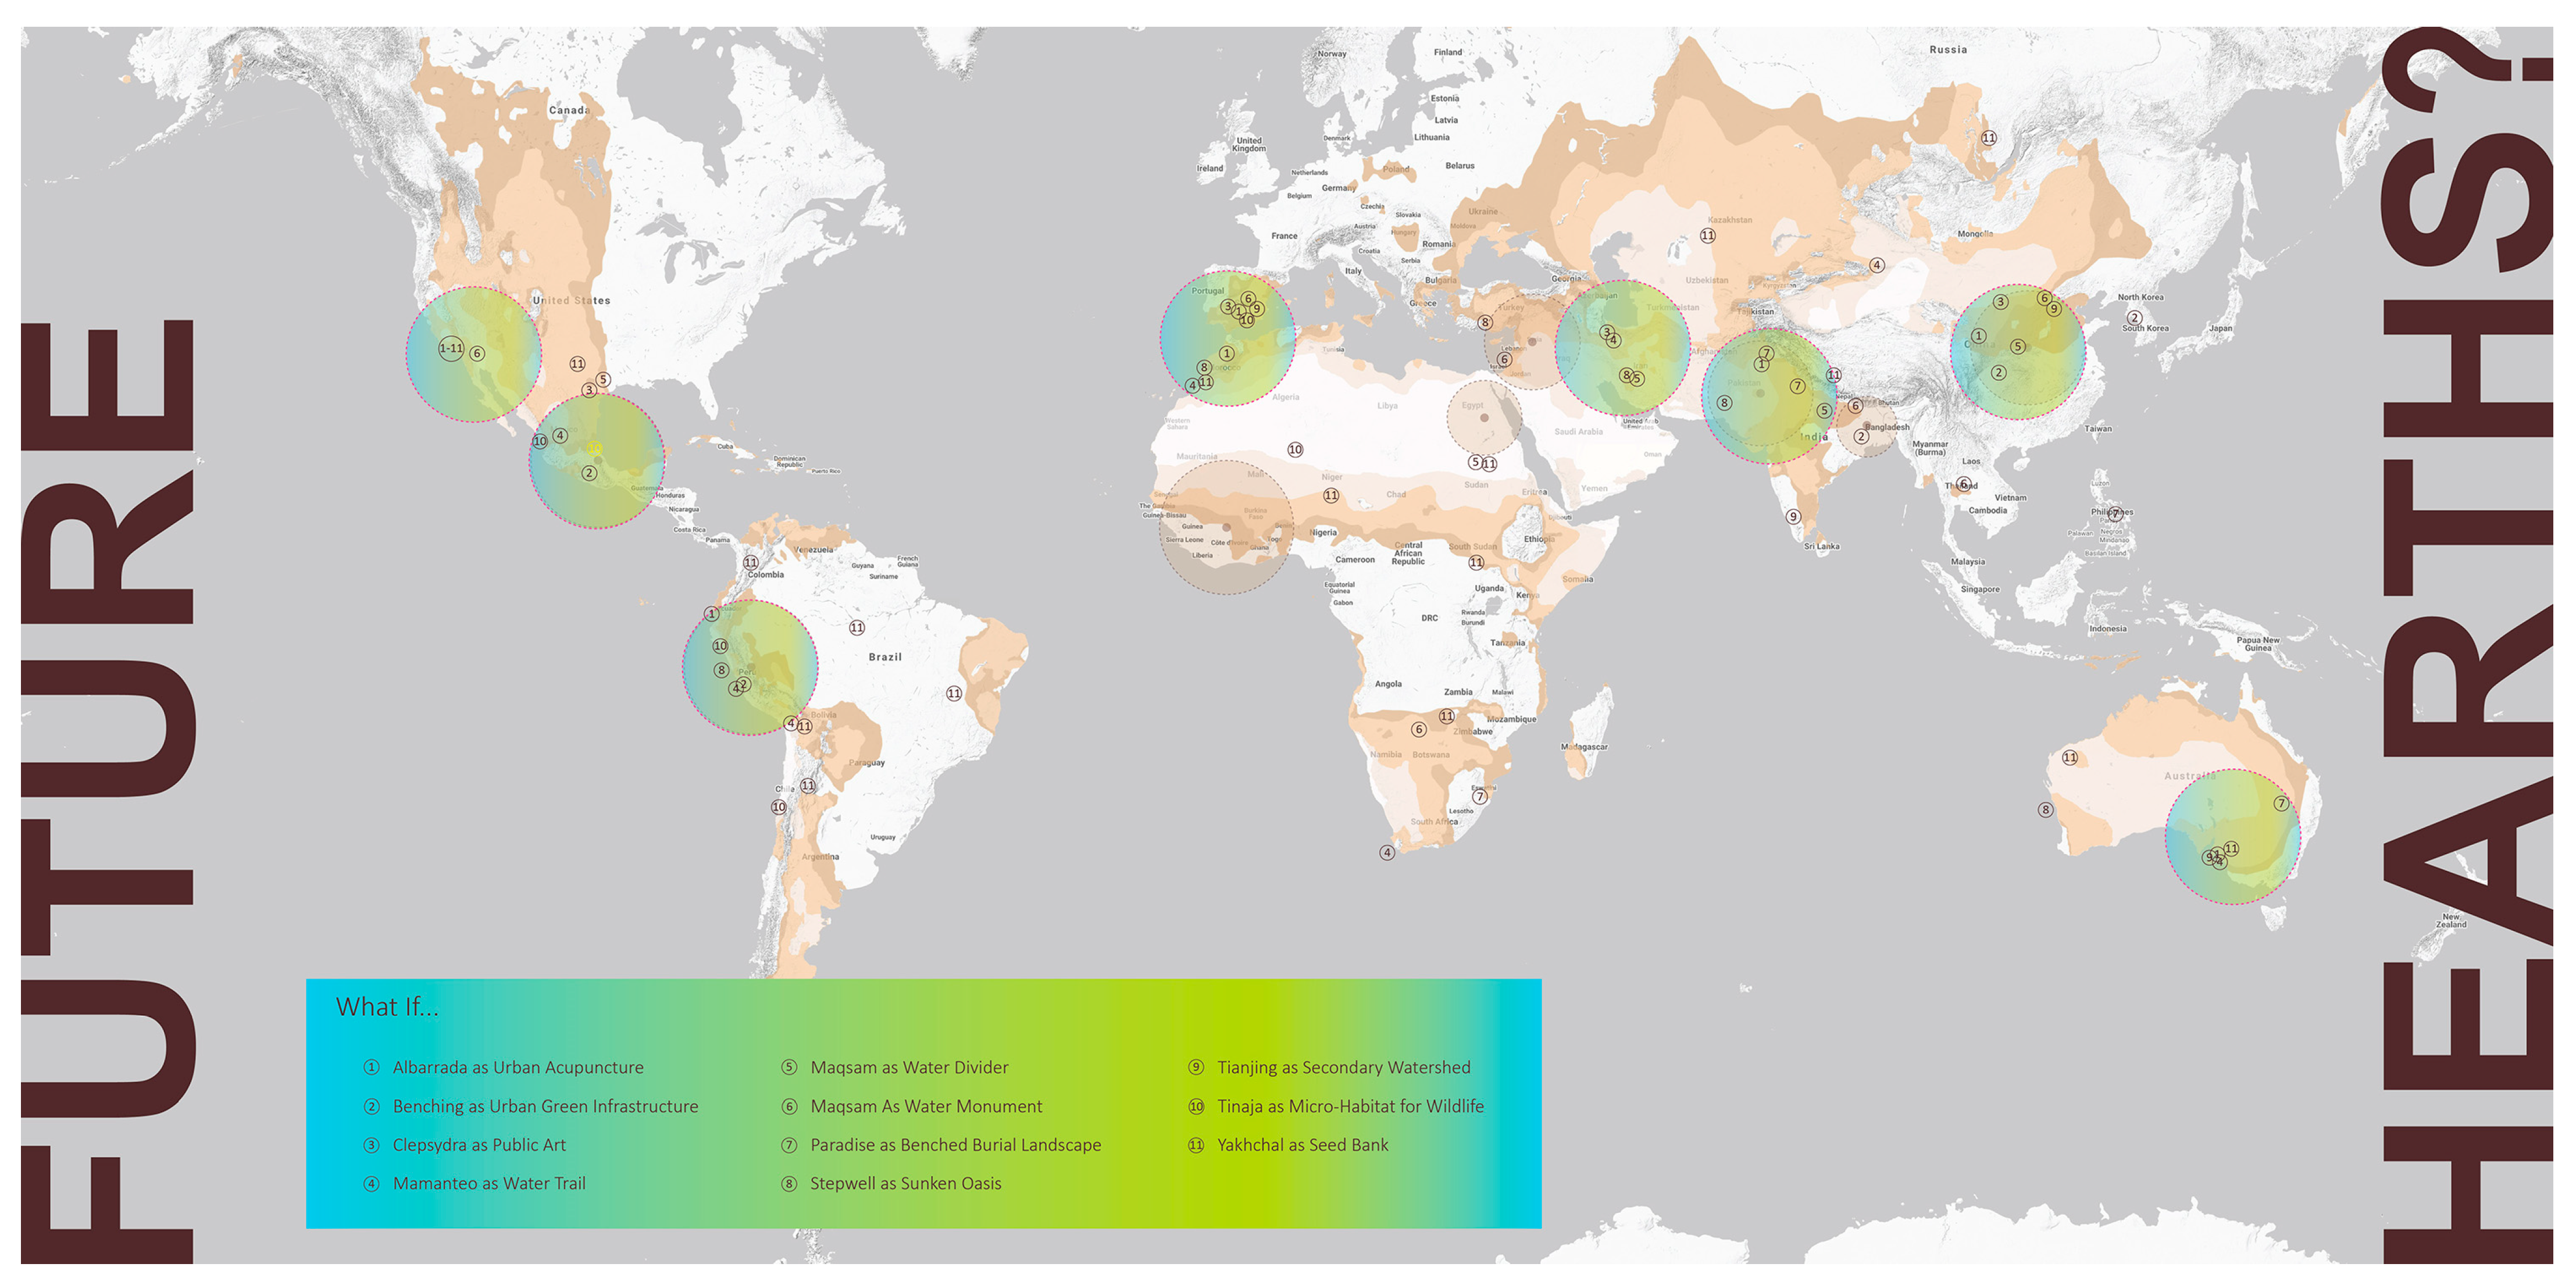
Task: Click the circled 3 beside Clepsydra legend entry
Action: coord(371,1145)
